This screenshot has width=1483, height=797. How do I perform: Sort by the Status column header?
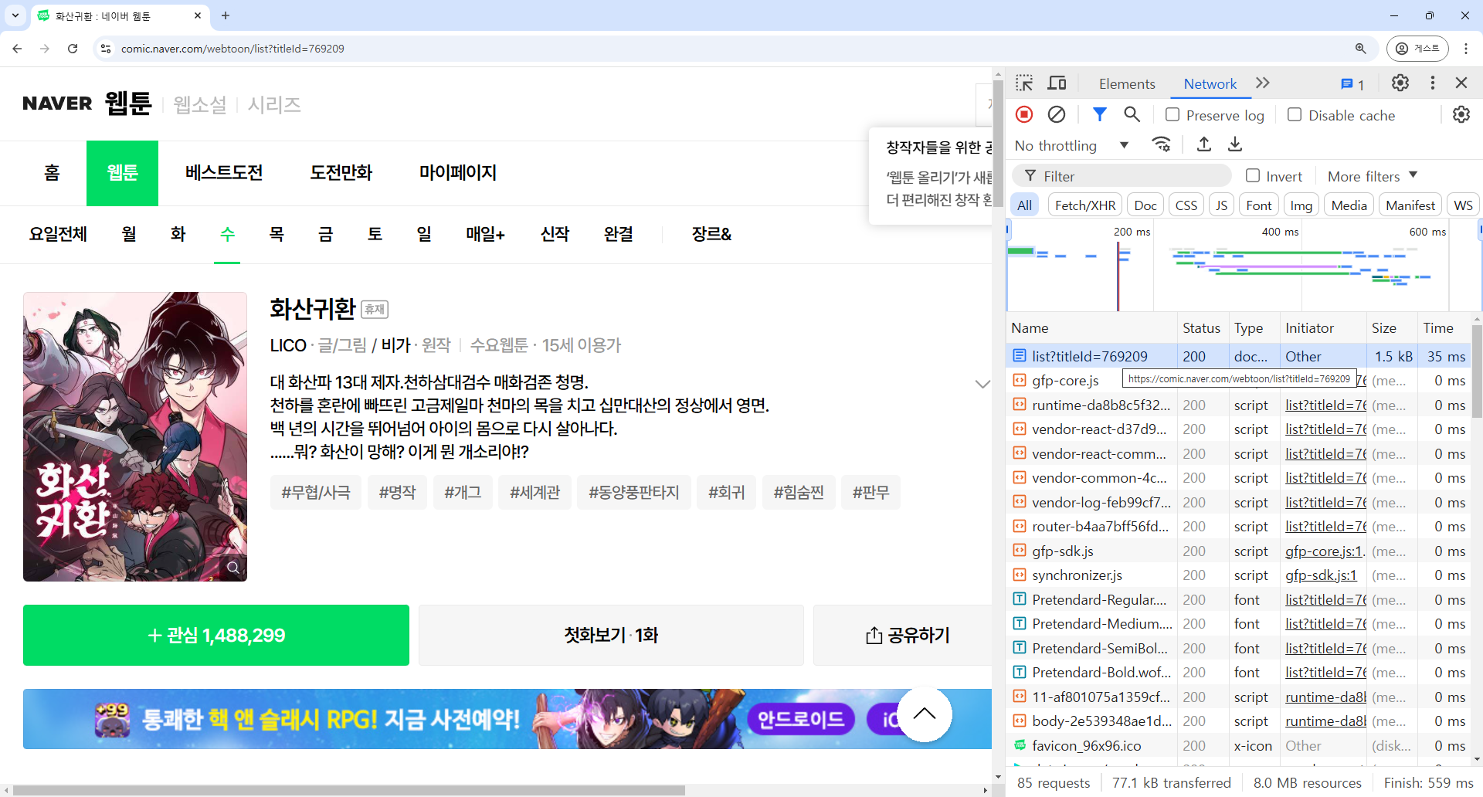(x=1201, y=328)
